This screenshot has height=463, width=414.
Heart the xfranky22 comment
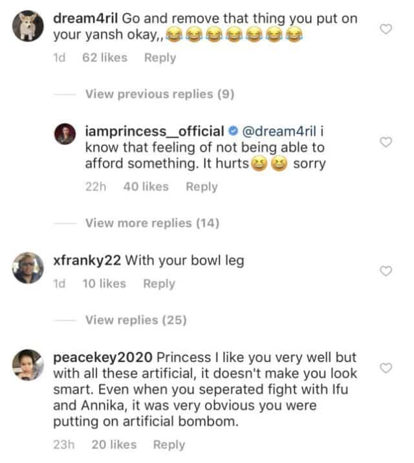[386, 271]
